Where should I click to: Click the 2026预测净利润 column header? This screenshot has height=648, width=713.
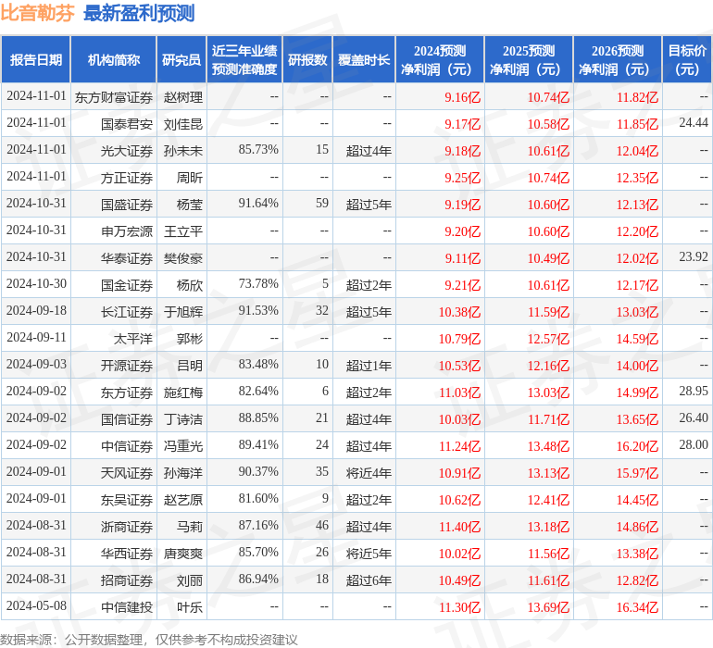click(x=617, y=60)
